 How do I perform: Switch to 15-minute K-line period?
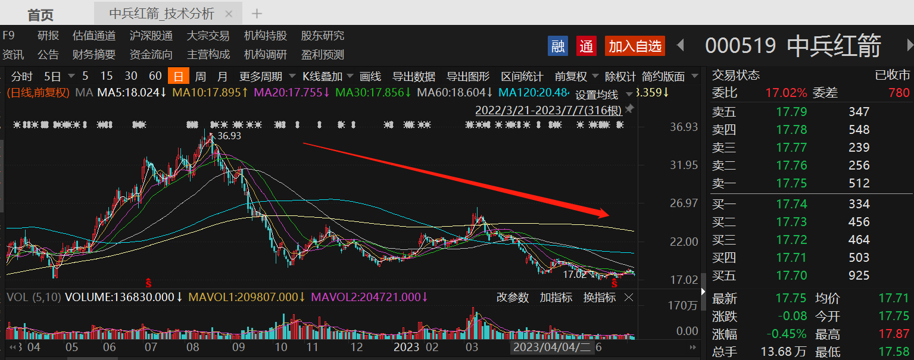point(107,76)
